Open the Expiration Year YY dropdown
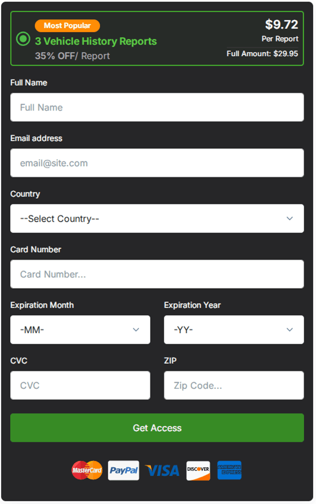Screen dimensions: 316x504 pos(234,330)
